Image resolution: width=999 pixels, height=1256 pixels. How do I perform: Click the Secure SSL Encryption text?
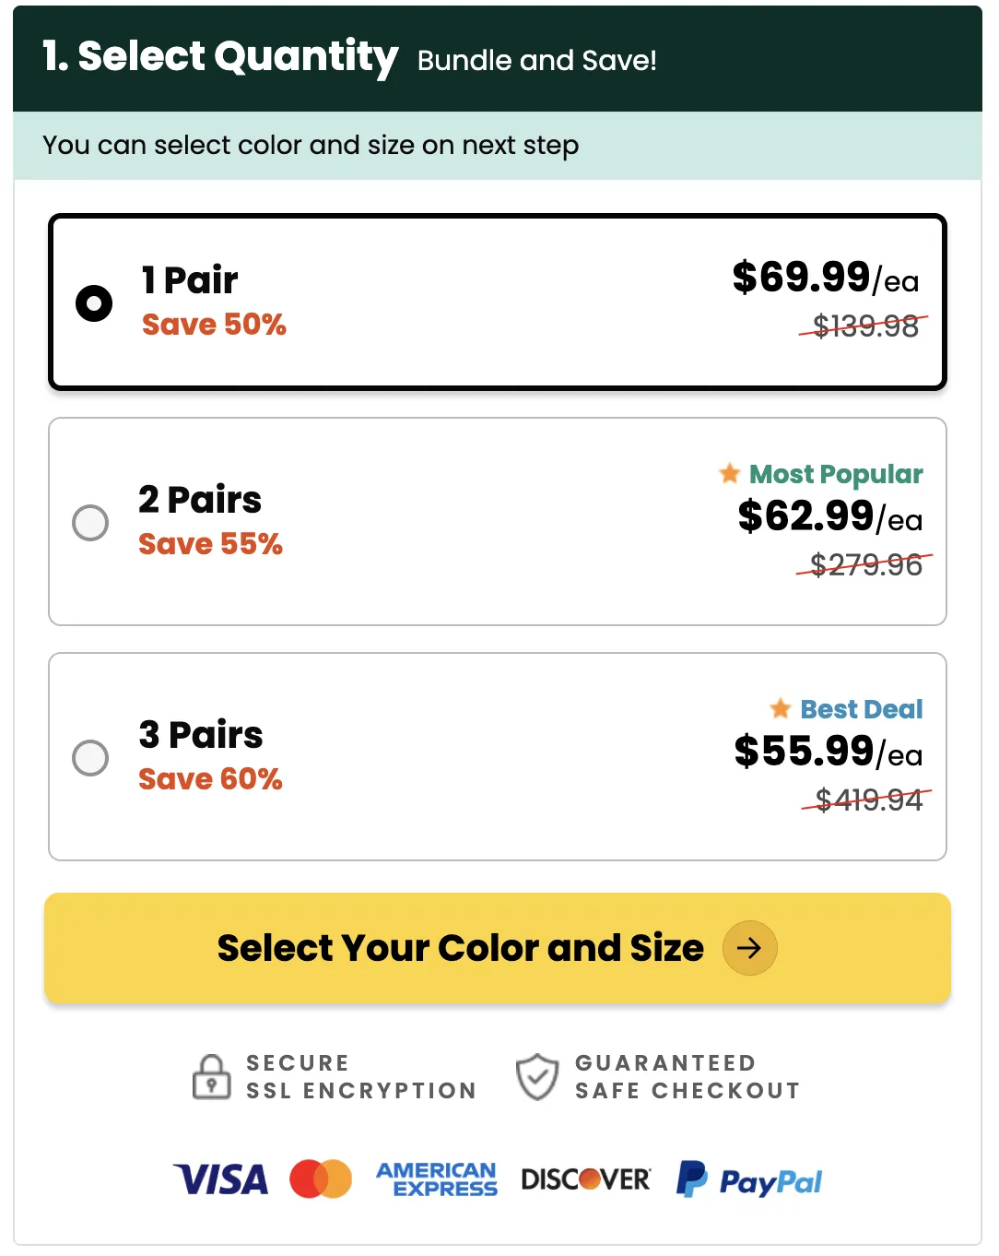click(361, 1077)
